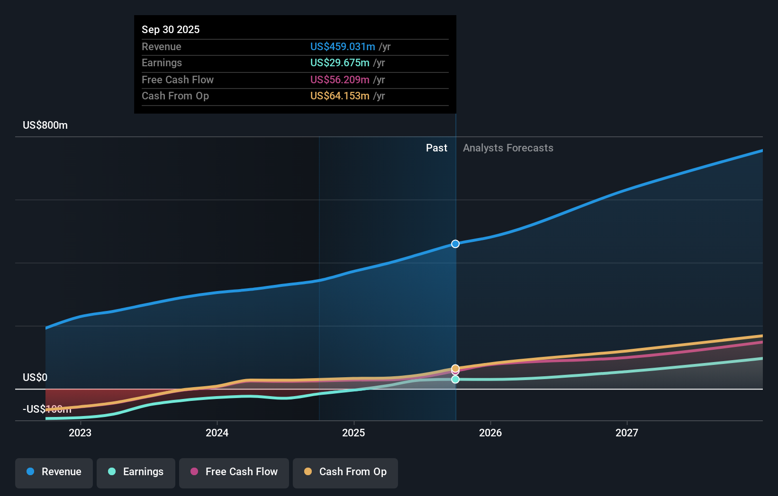
Task: Select the teal Earnings marker on the chart
Action: [x=455, y=379]
